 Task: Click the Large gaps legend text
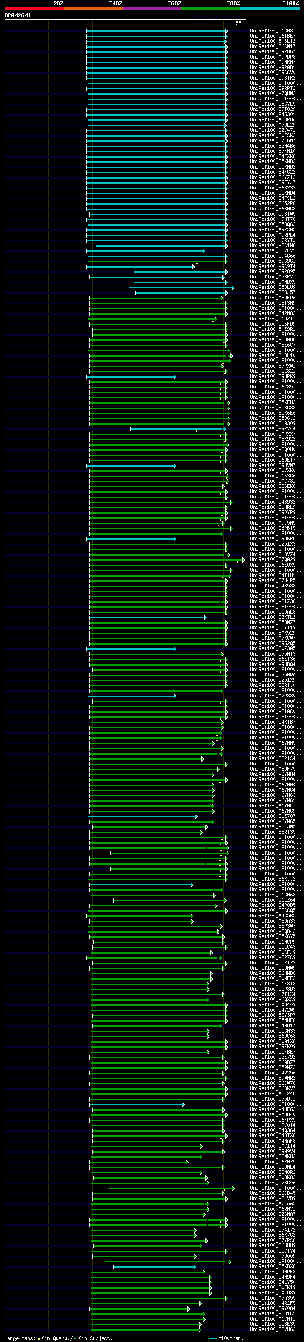pos(57,1338)
